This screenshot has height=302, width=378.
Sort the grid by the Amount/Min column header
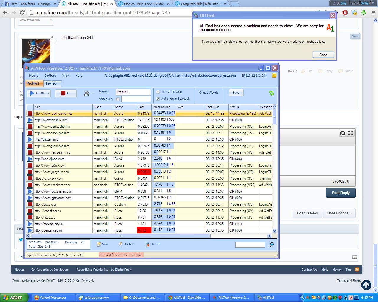164,107
